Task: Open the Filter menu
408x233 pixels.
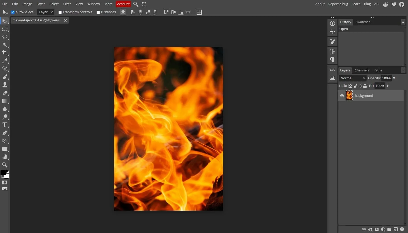Action: [67, 4]
